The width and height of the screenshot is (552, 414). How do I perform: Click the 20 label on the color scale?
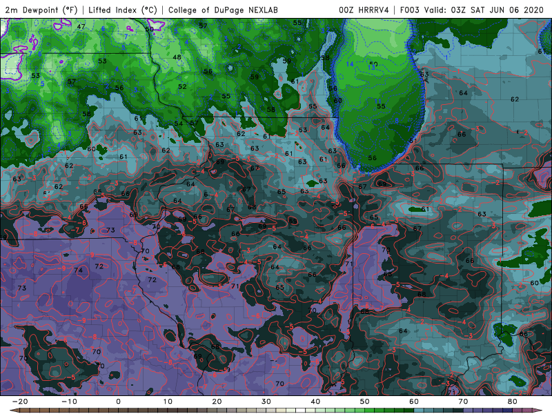click(x=217, y=402)
